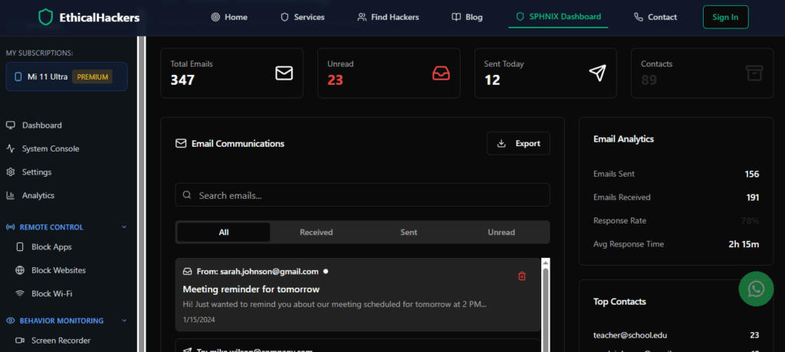The width and height of the screenshot is (785, 352).
Task: Click the red Unread inbox icon
Action: (x=441, y=73)
